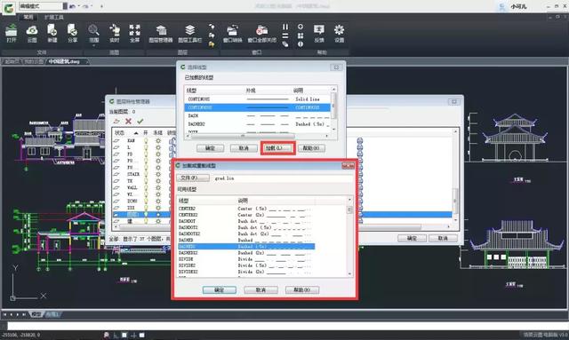
Task: Click 加载(L) load button in linetype dialog
Action: point(277,148)
